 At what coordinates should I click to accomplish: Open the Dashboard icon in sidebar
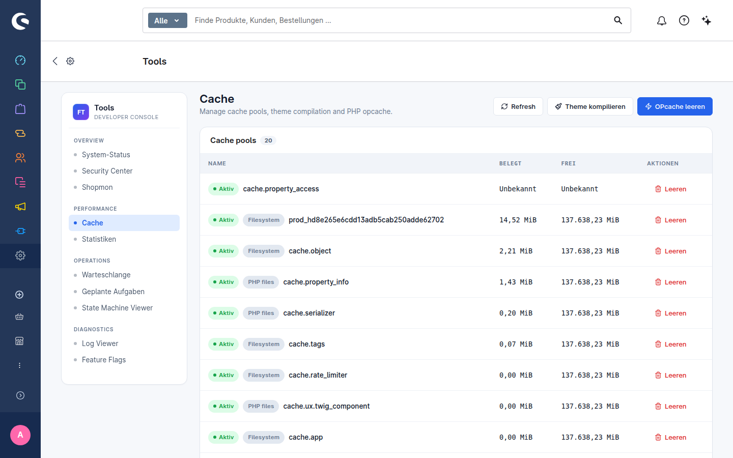pyautogui.click(x=20, y=60)
